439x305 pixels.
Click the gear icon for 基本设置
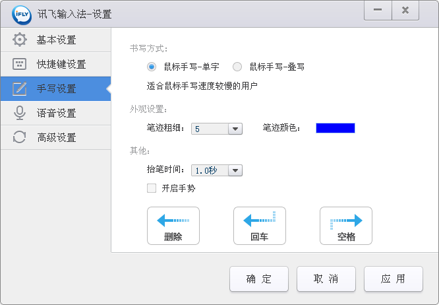20,40
